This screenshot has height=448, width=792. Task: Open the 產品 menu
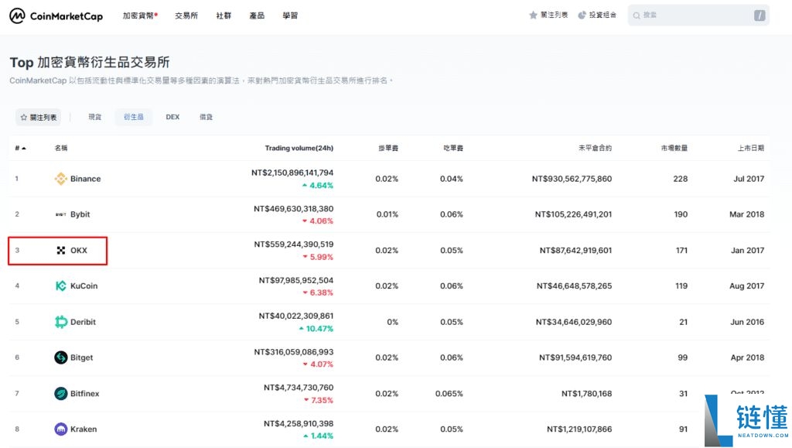pos(257,15)
